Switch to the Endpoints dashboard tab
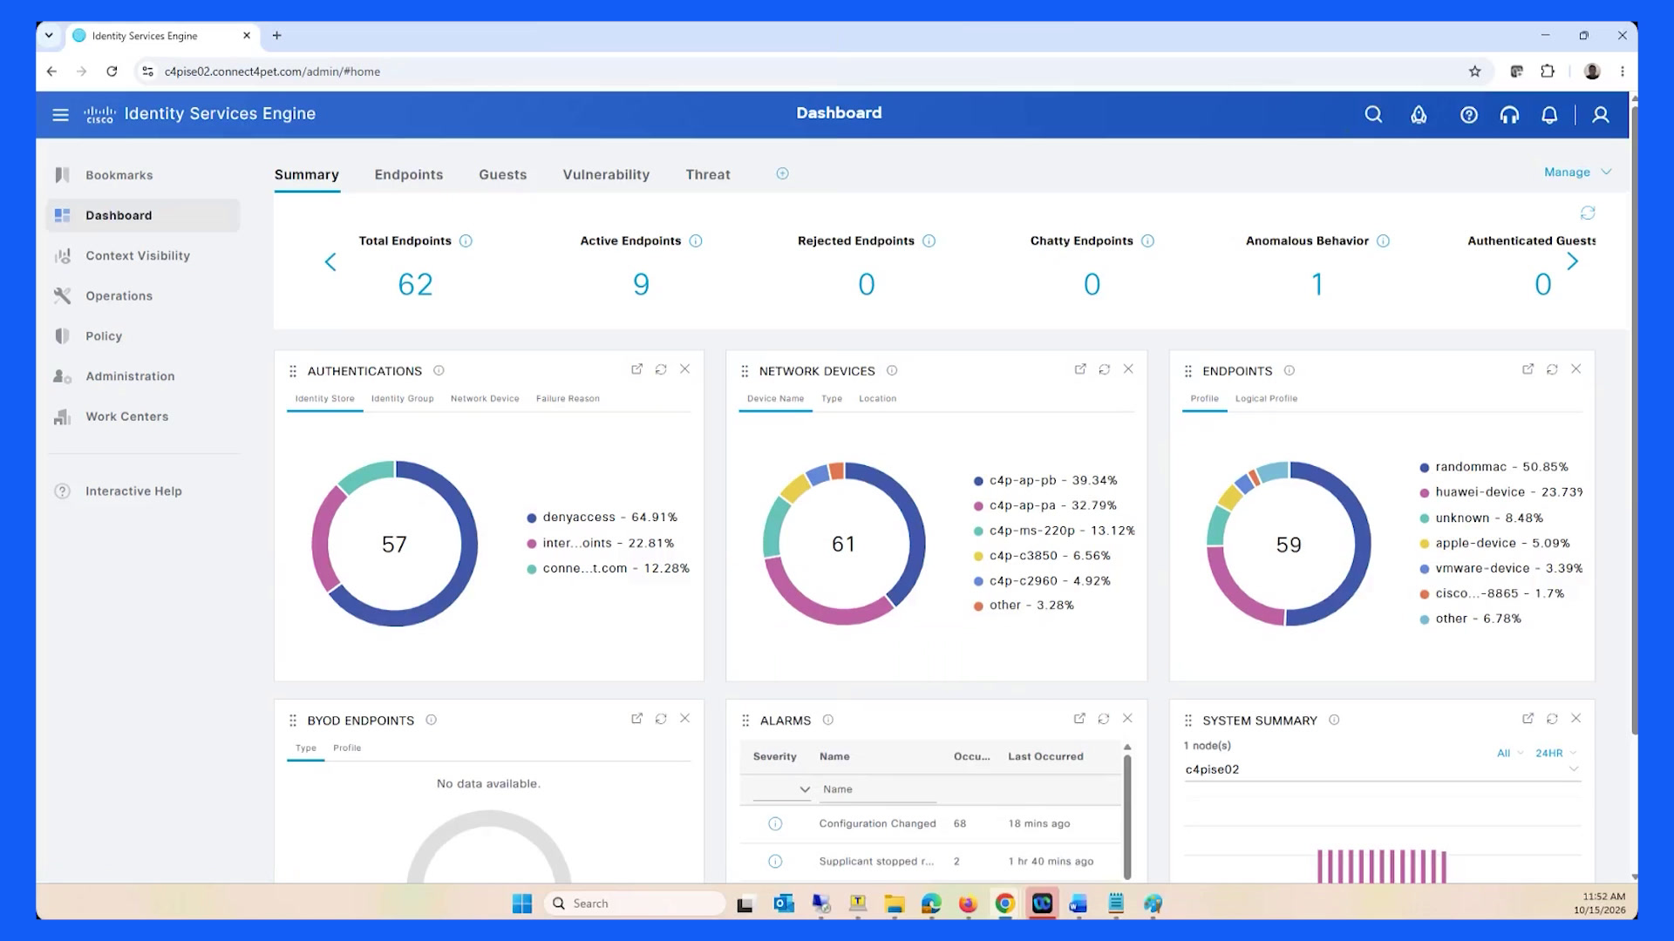1674x941 pixels. pyautogui.click(x=409, y=174)
